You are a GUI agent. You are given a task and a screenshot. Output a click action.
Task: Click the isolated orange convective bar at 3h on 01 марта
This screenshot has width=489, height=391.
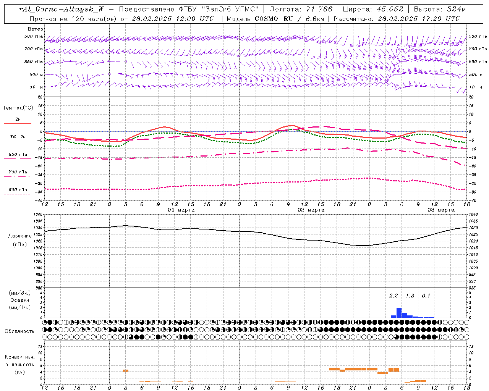click(126, 370)
